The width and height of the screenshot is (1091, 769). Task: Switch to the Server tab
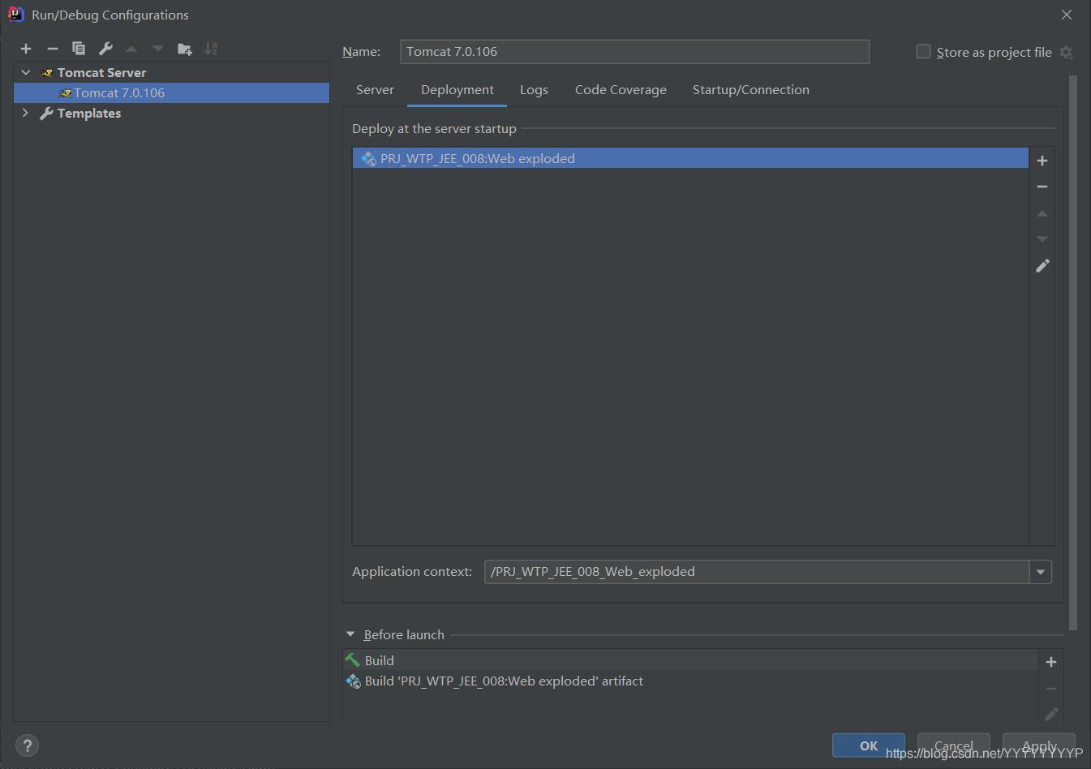tap(375, 89)
